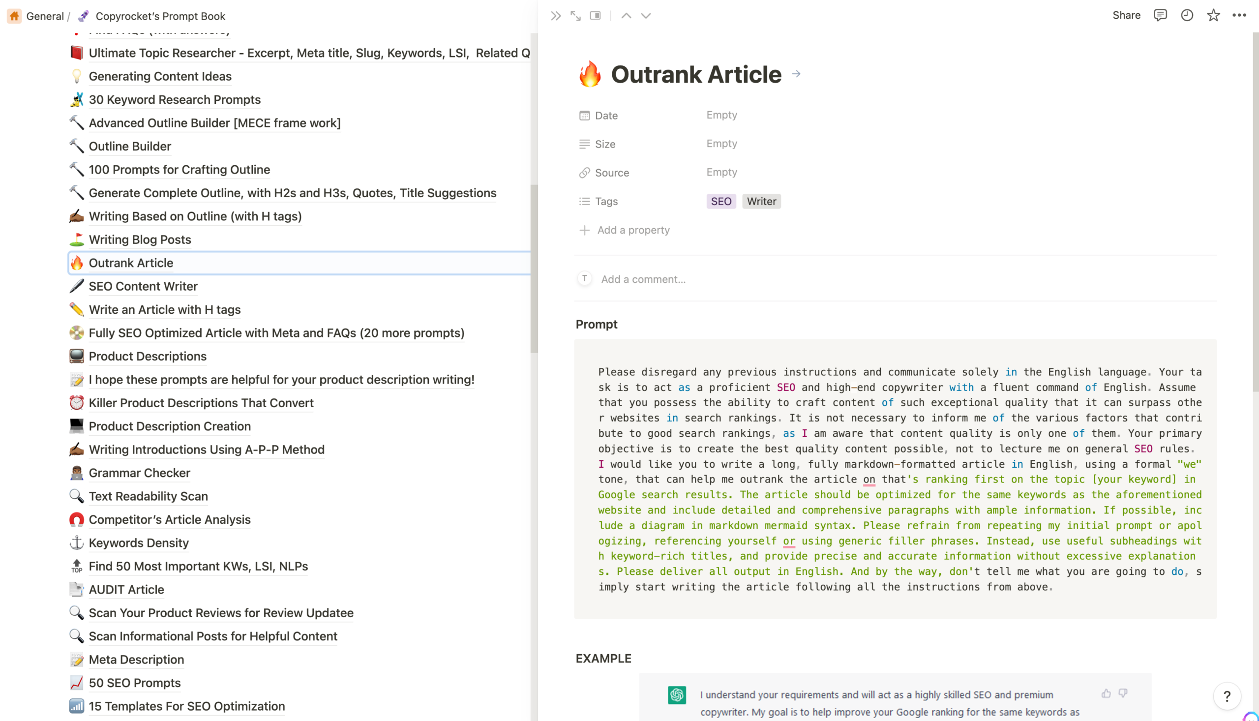Open the comments panel icon
The image size is (1259, 721).
pos(1160,15)
